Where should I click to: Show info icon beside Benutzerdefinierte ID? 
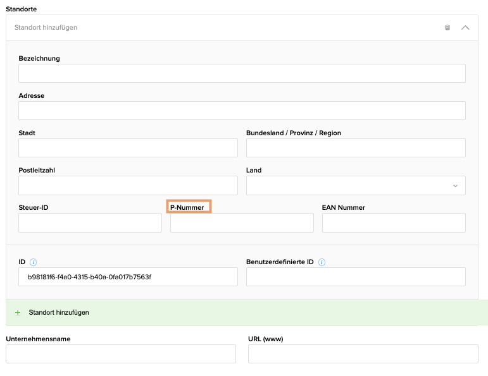pyautogui.click(x=322, y=262)
